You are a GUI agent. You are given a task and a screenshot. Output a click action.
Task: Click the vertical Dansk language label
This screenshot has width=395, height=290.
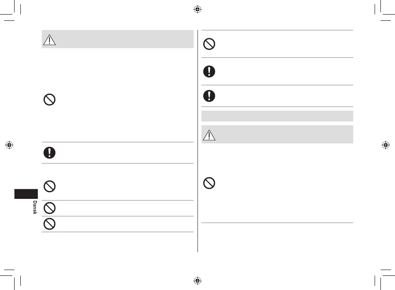point(35,208)
